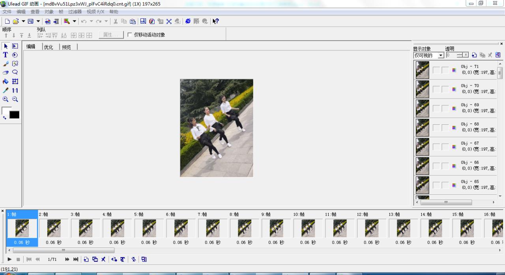Open the 编辑 menu in the menu bar

coord(21,12)
